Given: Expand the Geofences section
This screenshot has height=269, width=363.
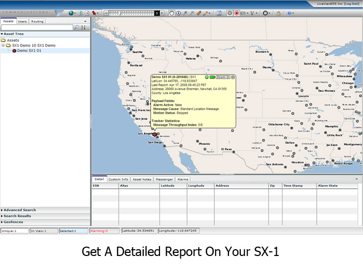Looking at the screenshot, I should coord(14,222).
